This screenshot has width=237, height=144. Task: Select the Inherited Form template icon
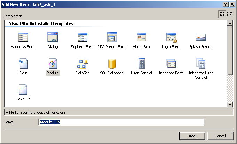point(171,63)
